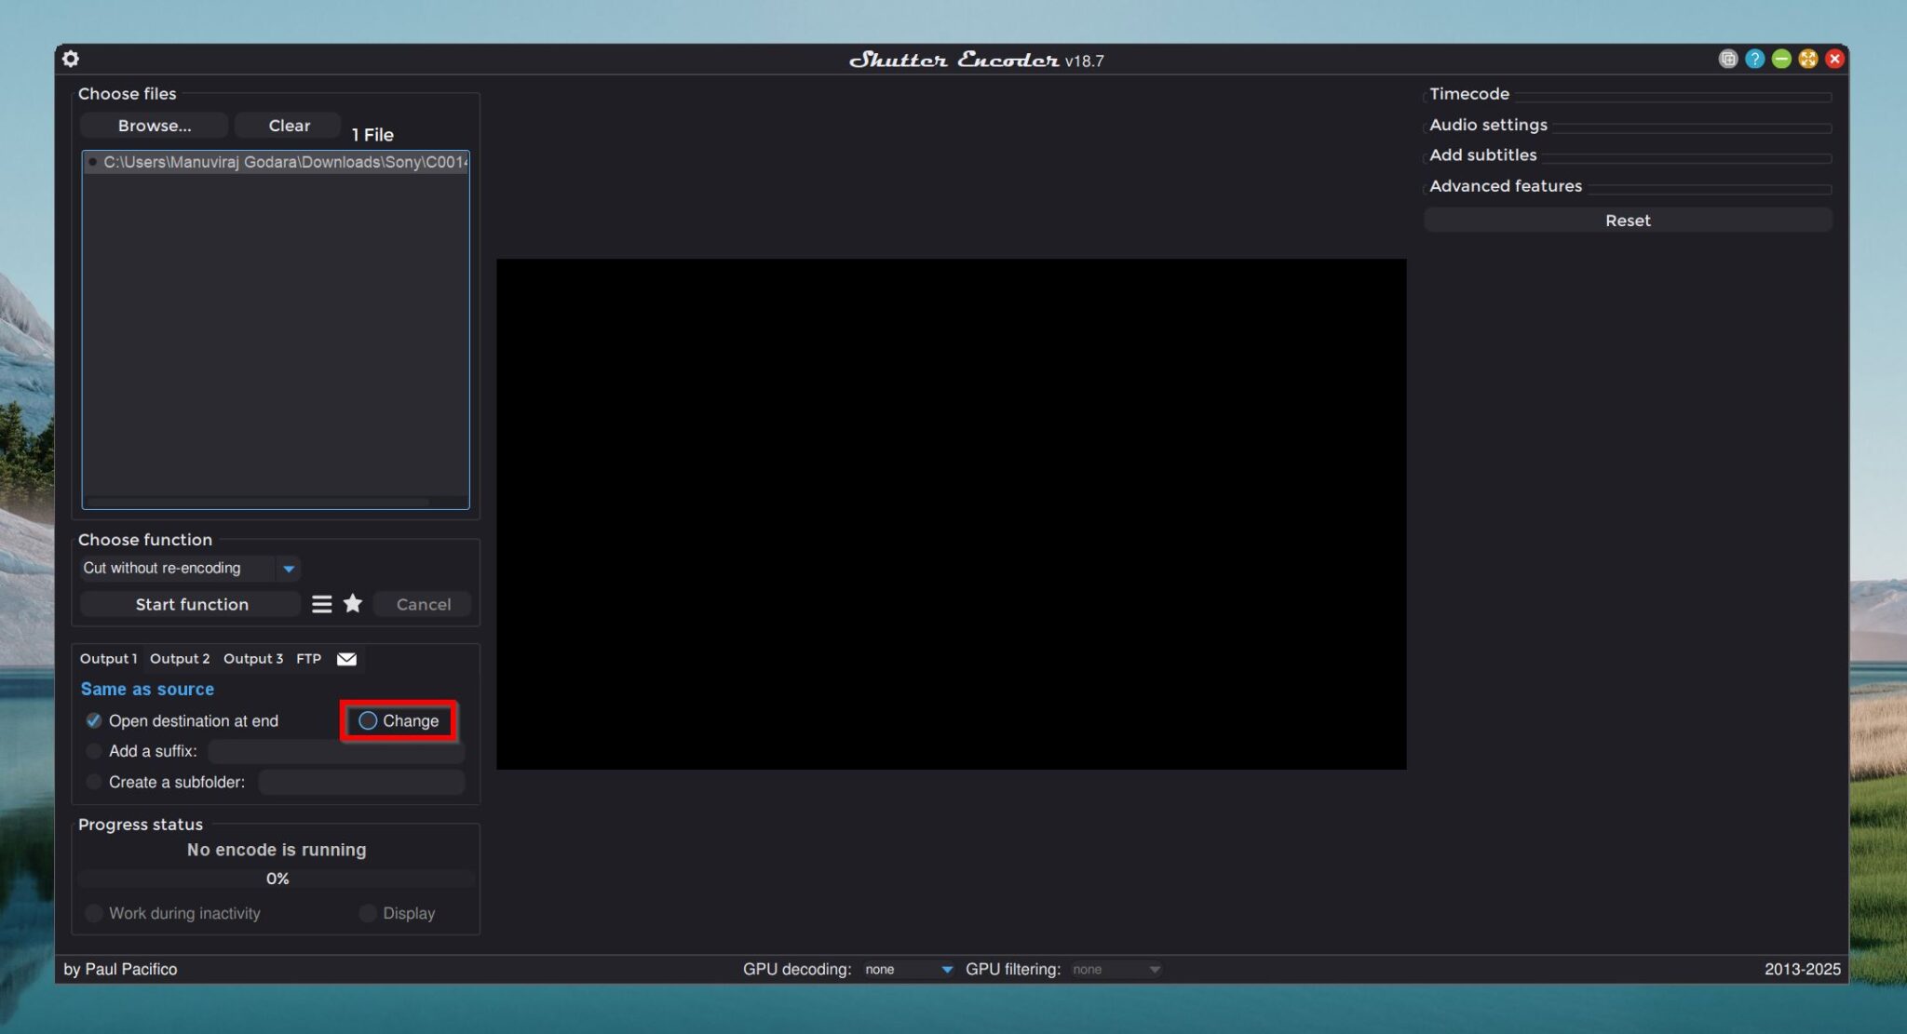Click the star favorites icon

(353, 603)
